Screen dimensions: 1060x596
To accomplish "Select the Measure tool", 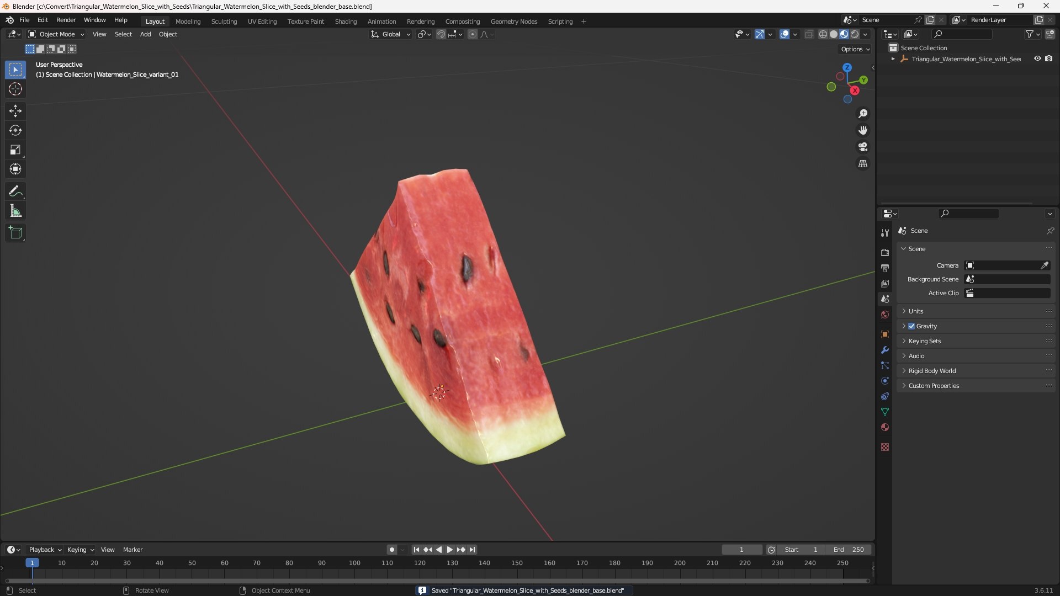I will 15,211.
